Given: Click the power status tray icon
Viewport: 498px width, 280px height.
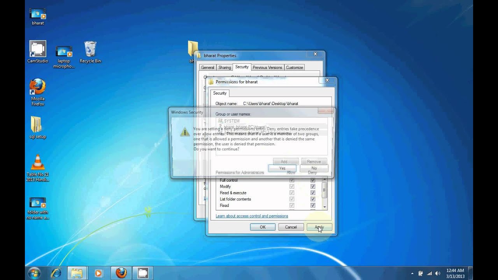Looking at the screenshot, I should 421,273.
